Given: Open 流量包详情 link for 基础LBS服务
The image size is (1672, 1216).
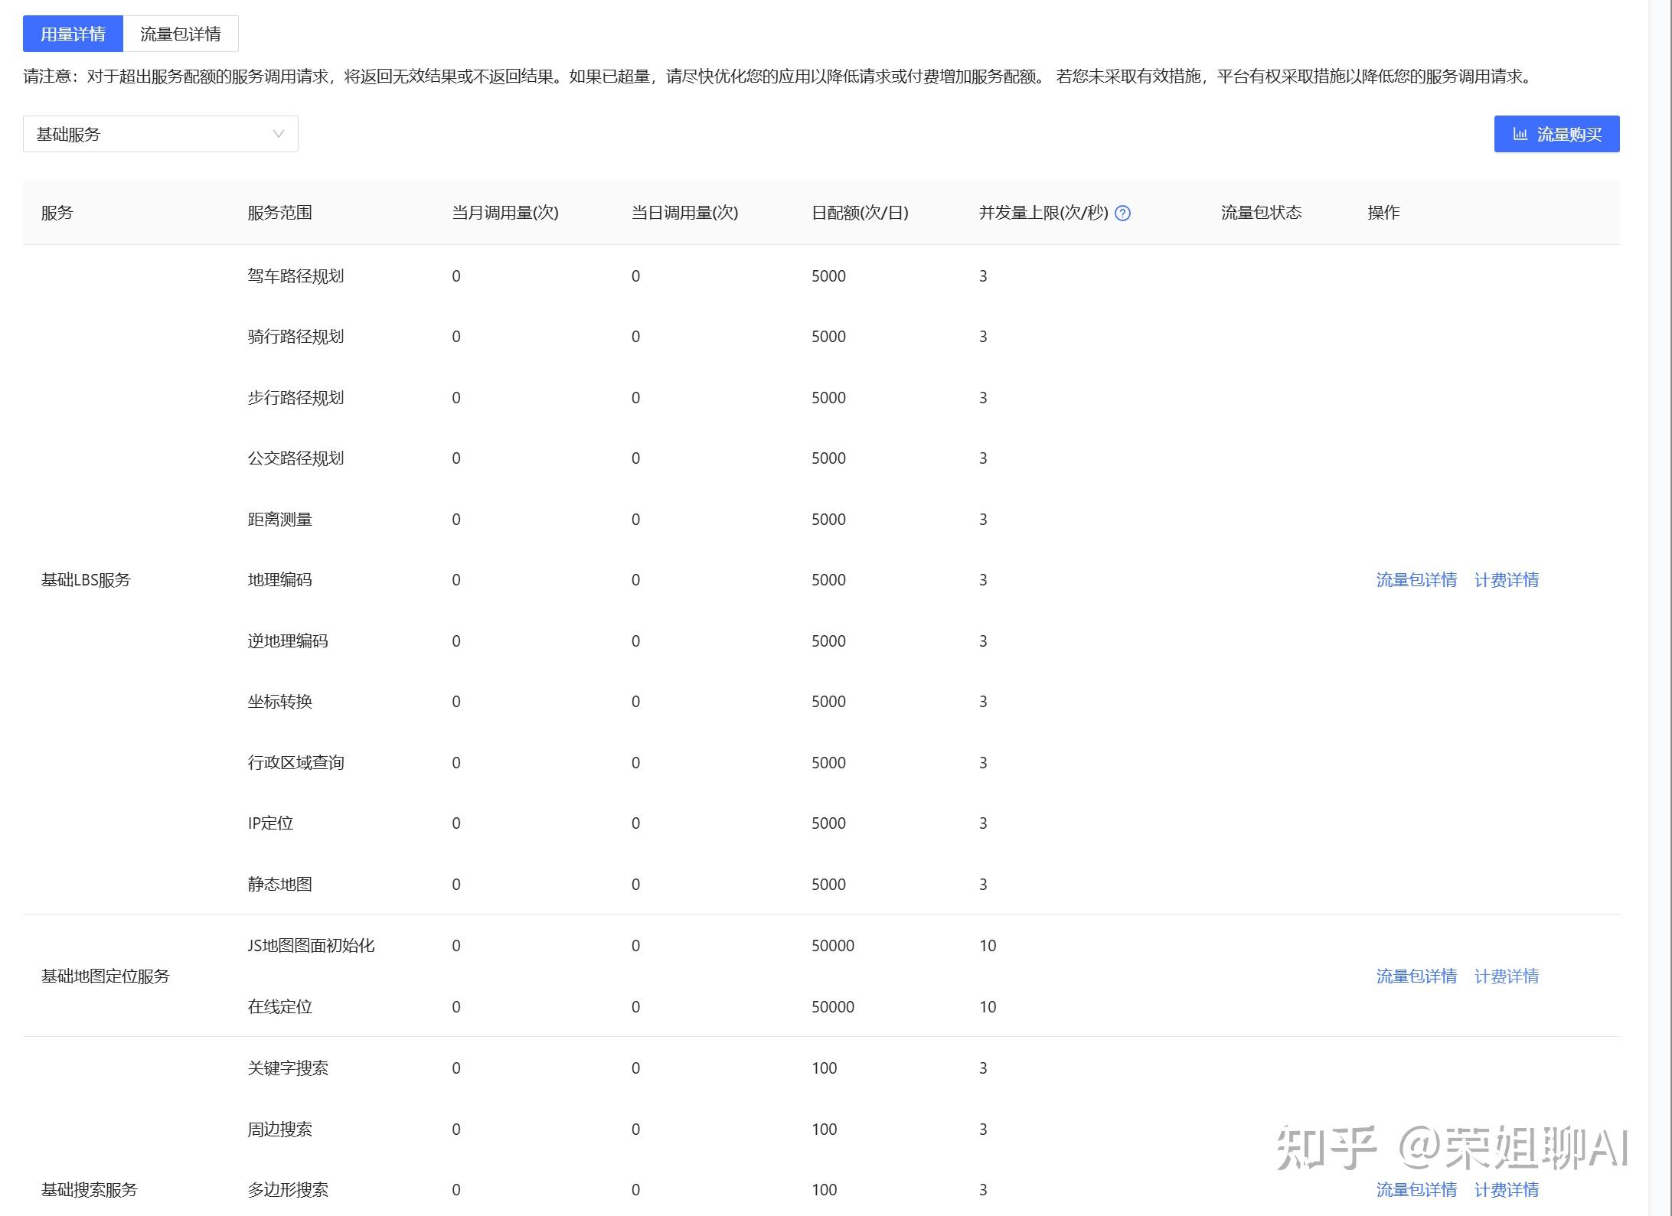Looking at the screenshot, I should tap(1416, 580).
